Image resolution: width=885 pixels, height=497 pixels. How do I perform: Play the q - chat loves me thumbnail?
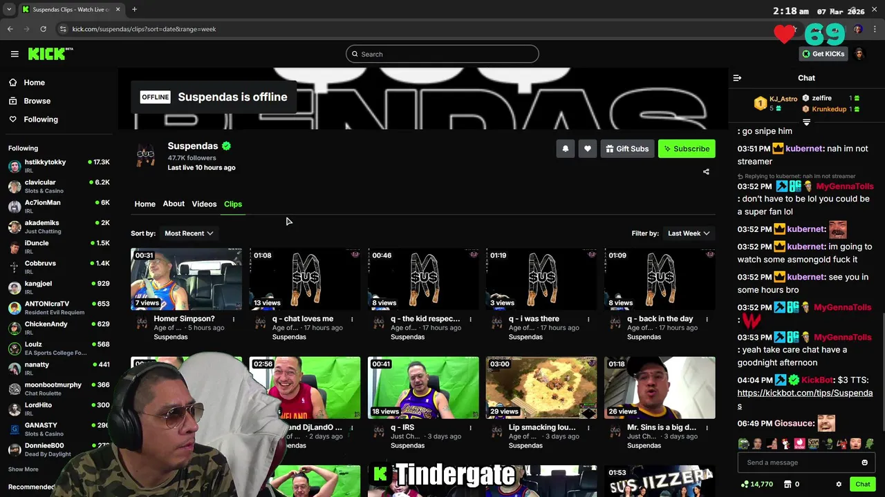[305, 279]
